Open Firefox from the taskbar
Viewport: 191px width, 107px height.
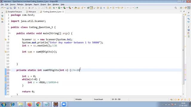point(30,104)
